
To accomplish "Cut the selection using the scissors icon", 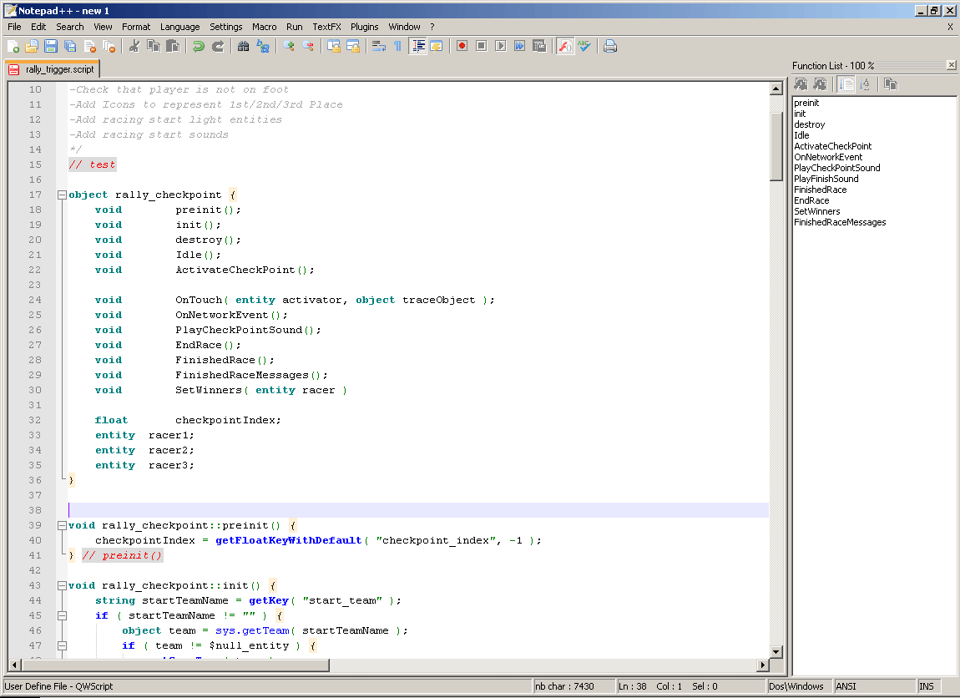I will click(134, 47).
